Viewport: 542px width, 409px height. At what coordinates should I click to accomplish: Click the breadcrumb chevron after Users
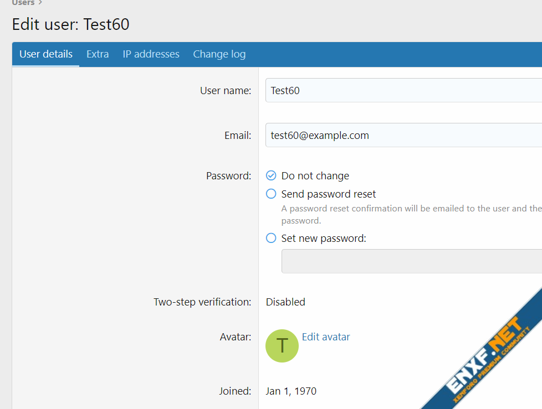(x=40, y=3)
